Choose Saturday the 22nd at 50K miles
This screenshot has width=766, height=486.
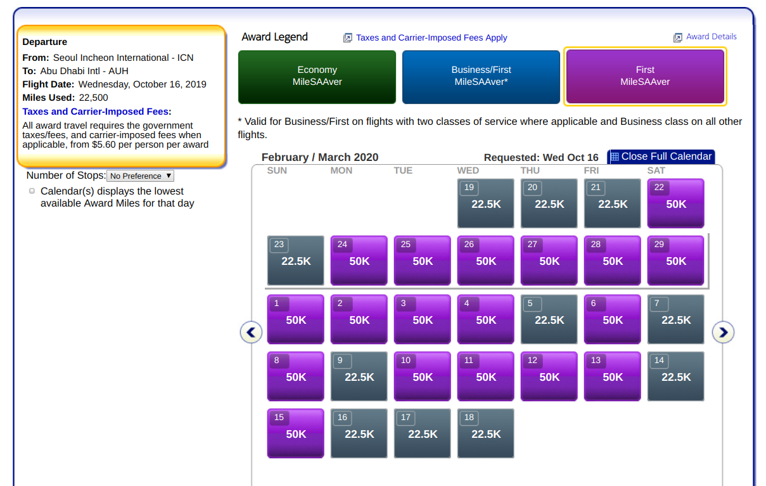pyautogui.click(x=675, y=203)
